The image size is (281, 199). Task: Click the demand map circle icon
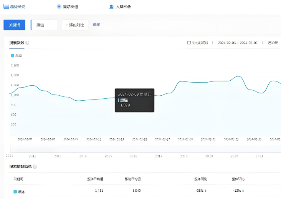click(59, 7)
